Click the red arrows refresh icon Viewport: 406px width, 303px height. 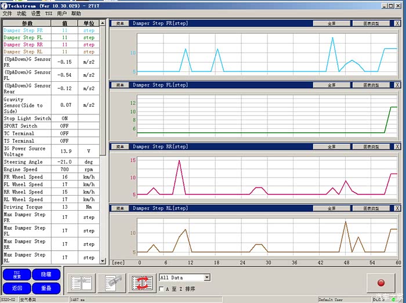[x=142, y=283]
